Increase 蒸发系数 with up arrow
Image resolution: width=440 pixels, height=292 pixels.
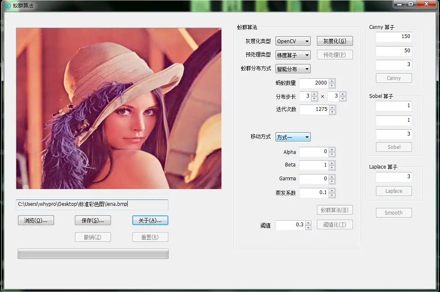tap(332, 190)
